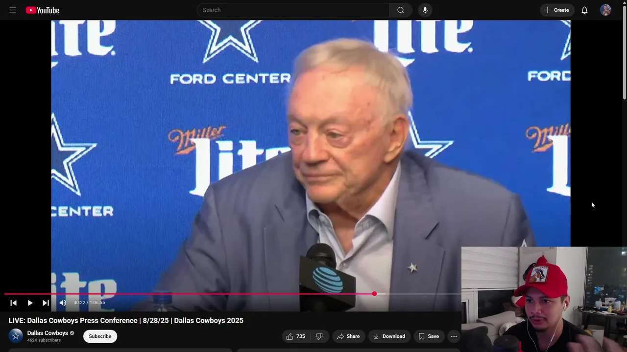Click the 40:22 / 1:06:55 timestamp
627x352 pixels.
tap(89, 303)
